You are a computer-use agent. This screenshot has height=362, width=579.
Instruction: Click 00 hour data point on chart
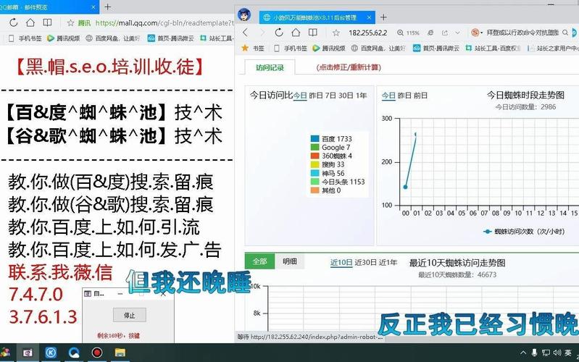406,187
